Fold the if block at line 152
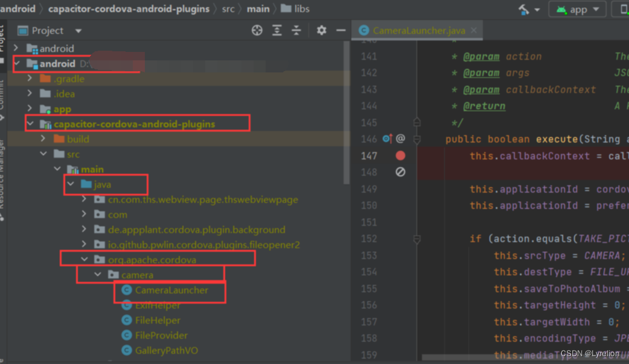 (x=417, y=239)
